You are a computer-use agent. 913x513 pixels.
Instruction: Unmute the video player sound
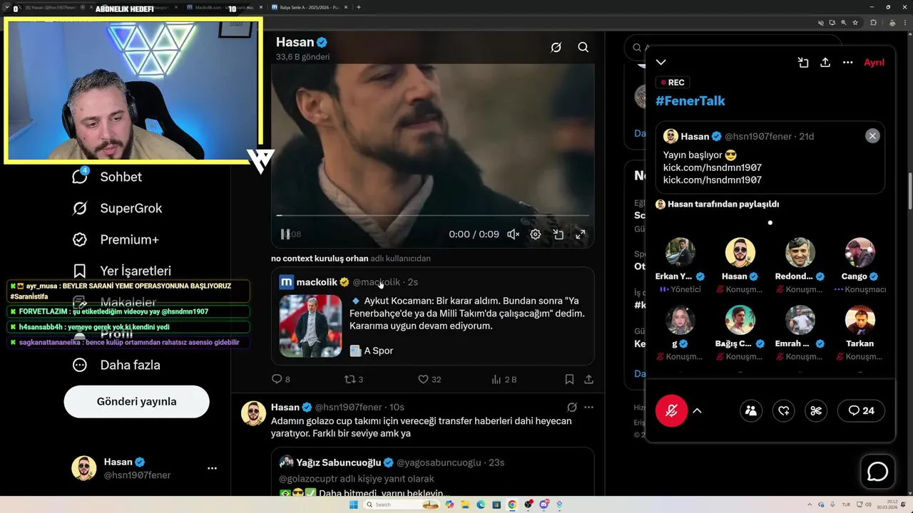tap(513, 234)
